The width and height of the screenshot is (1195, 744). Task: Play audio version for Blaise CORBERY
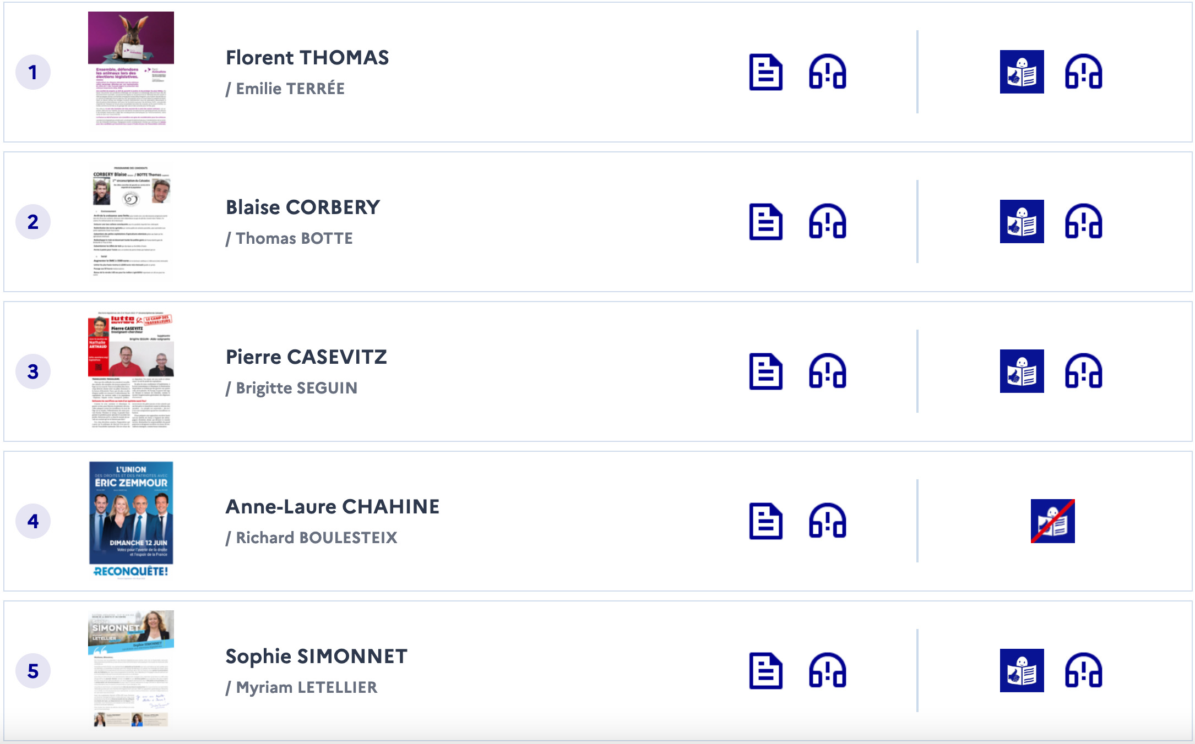[827, 222]
